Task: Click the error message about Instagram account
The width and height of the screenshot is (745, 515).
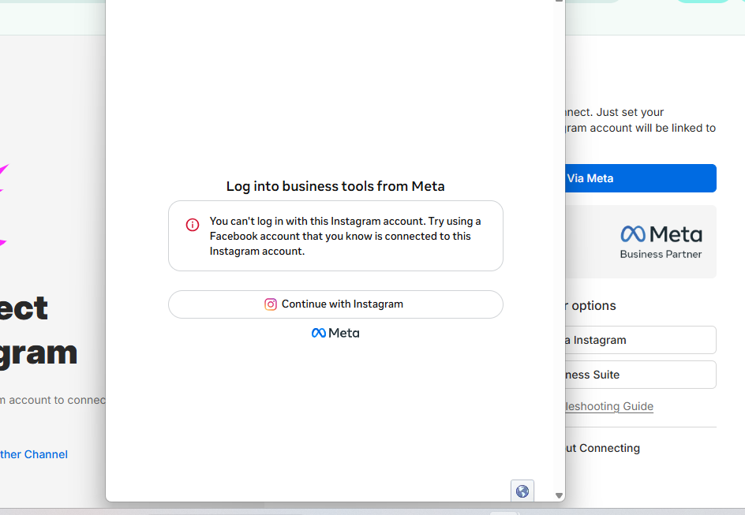Action: pyautogui.click(x=346, y=236)
